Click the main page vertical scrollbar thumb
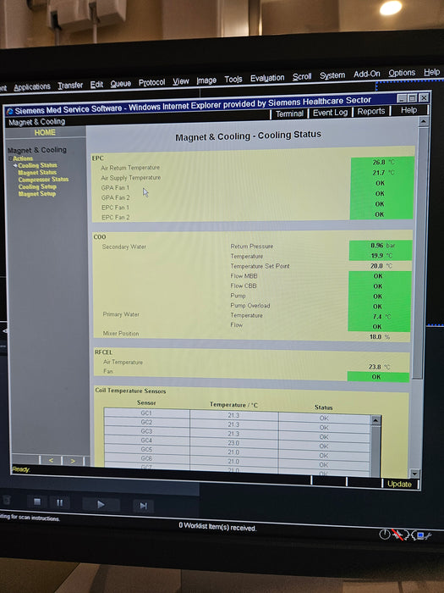The height and width of the screenshot is (593, 444). click(x=420, y=252)
